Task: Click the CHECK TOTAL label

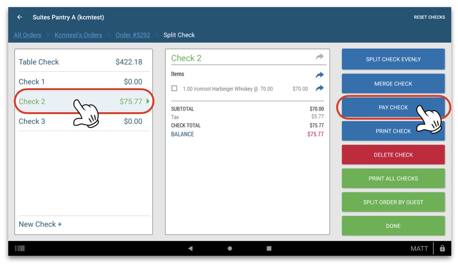Action: [186, 126]
